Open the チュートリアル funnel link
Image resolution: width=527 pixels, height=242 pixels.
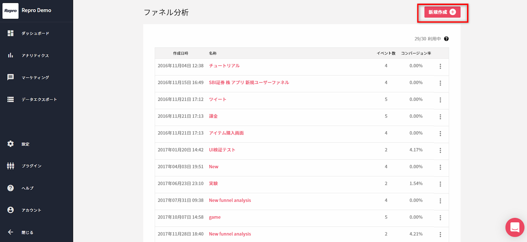pyautogui.click(x=224, y=66)
